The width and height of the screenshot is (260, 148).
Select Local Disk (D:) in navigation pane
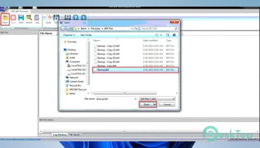click(77, 70)
